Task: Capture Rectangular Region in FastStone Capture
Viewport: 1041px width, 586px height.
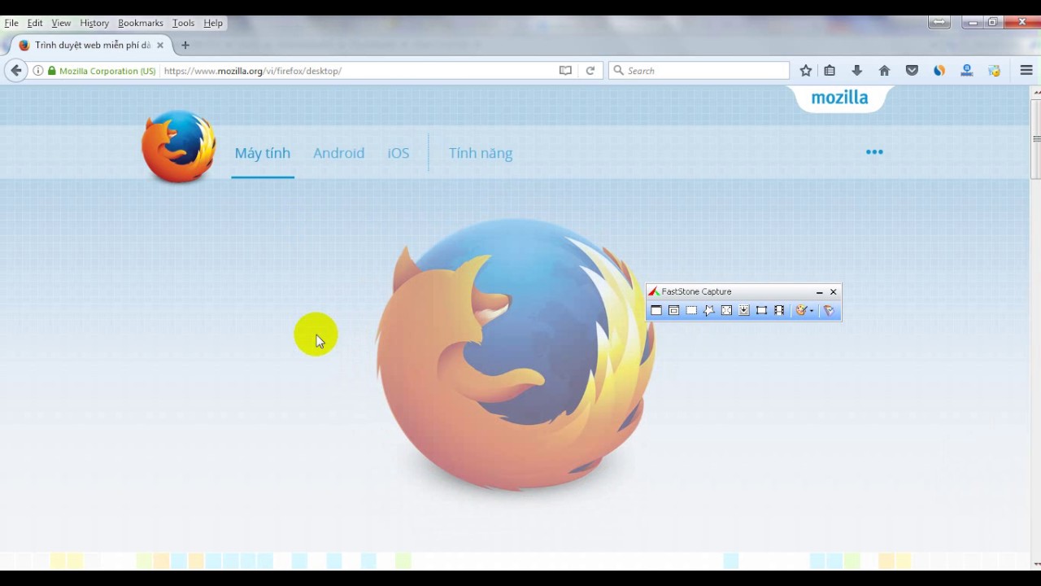Action: click(x=691, y=310)
